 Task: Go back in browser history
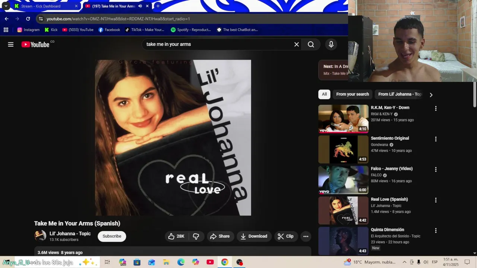click(7, 19)
